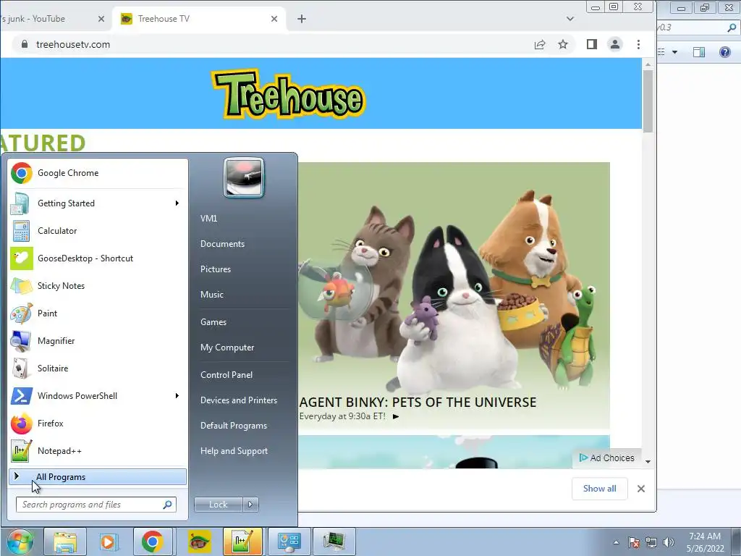Screen dimensions: 741x556
Task: Switch to Chrome via taskbar icon
Action: point(152,542)
